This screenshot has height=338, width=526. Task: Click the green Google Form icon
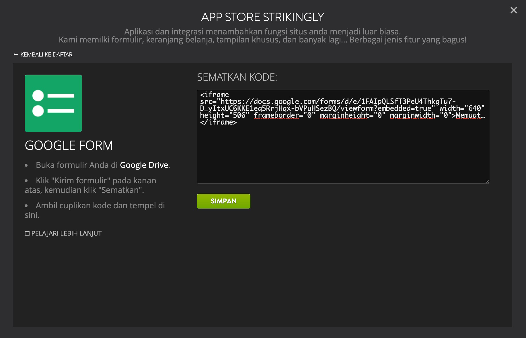click(53, 103)
